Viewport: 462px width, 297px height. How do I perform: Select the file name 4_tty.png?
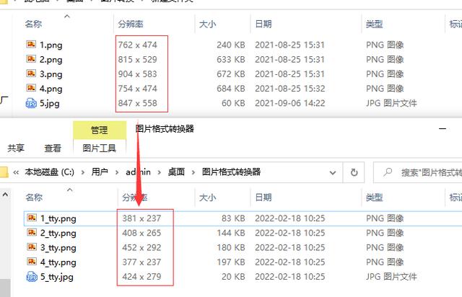coord(58,262)
